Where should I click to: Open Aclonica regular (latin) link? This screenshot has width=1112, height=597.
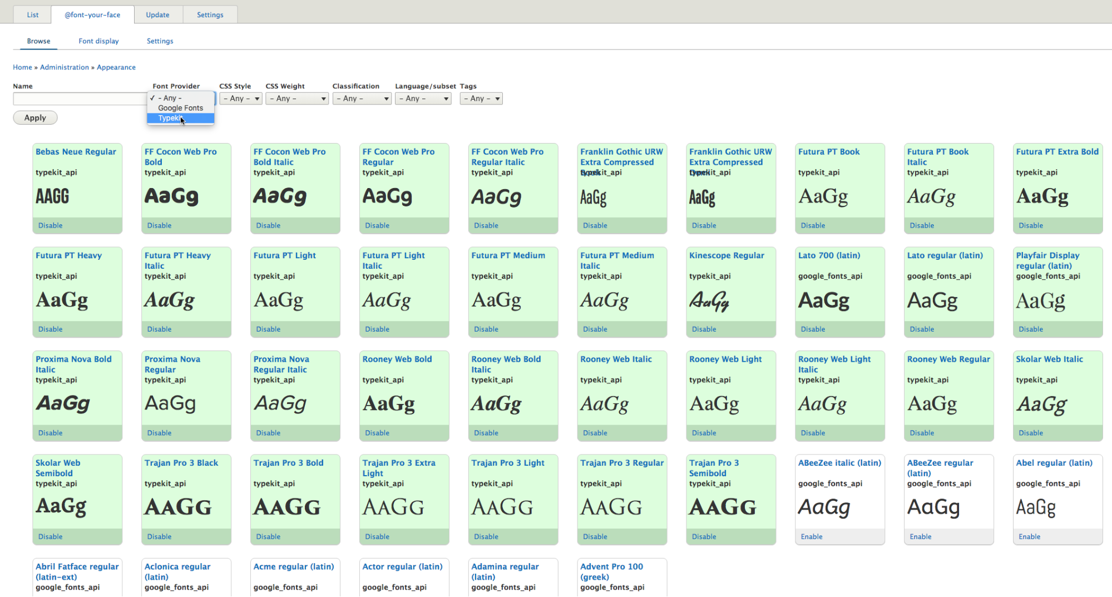coord(177,572)
